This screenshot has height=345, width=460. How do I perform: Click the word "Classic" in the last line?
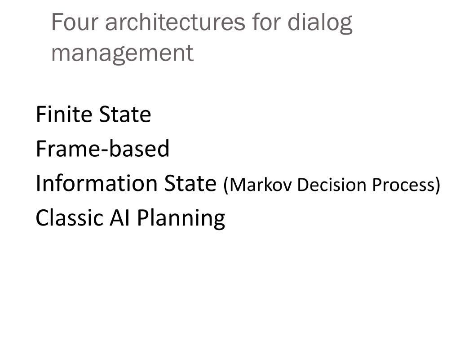tap(70, 218)
